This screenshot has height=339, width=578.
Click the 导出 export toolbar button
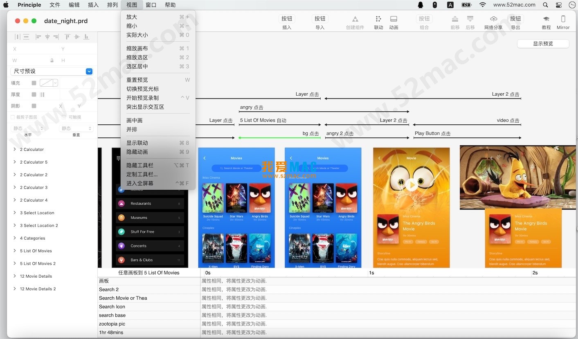click(515, 19)
